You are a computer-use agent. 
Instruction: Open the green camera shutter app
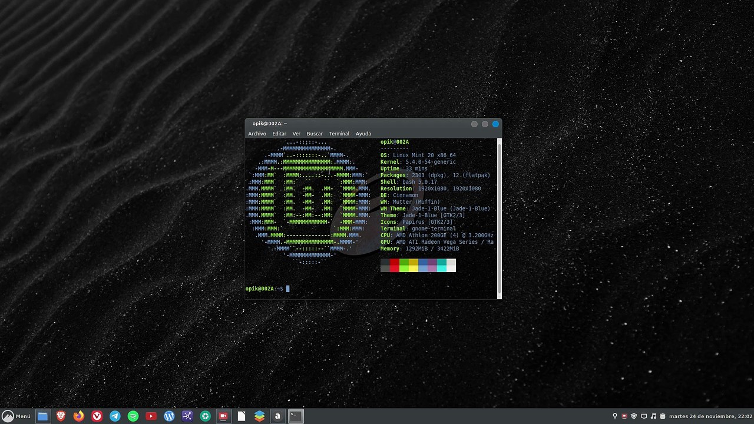point(205,416)
